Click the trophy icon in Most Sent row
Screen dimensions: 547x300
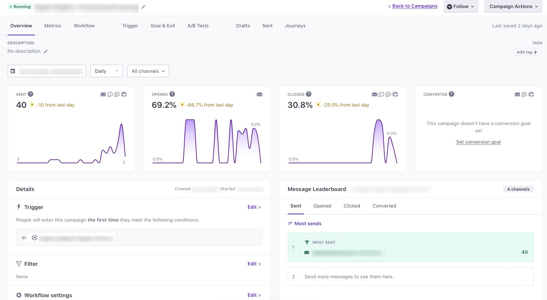click(x=307, y=242)
